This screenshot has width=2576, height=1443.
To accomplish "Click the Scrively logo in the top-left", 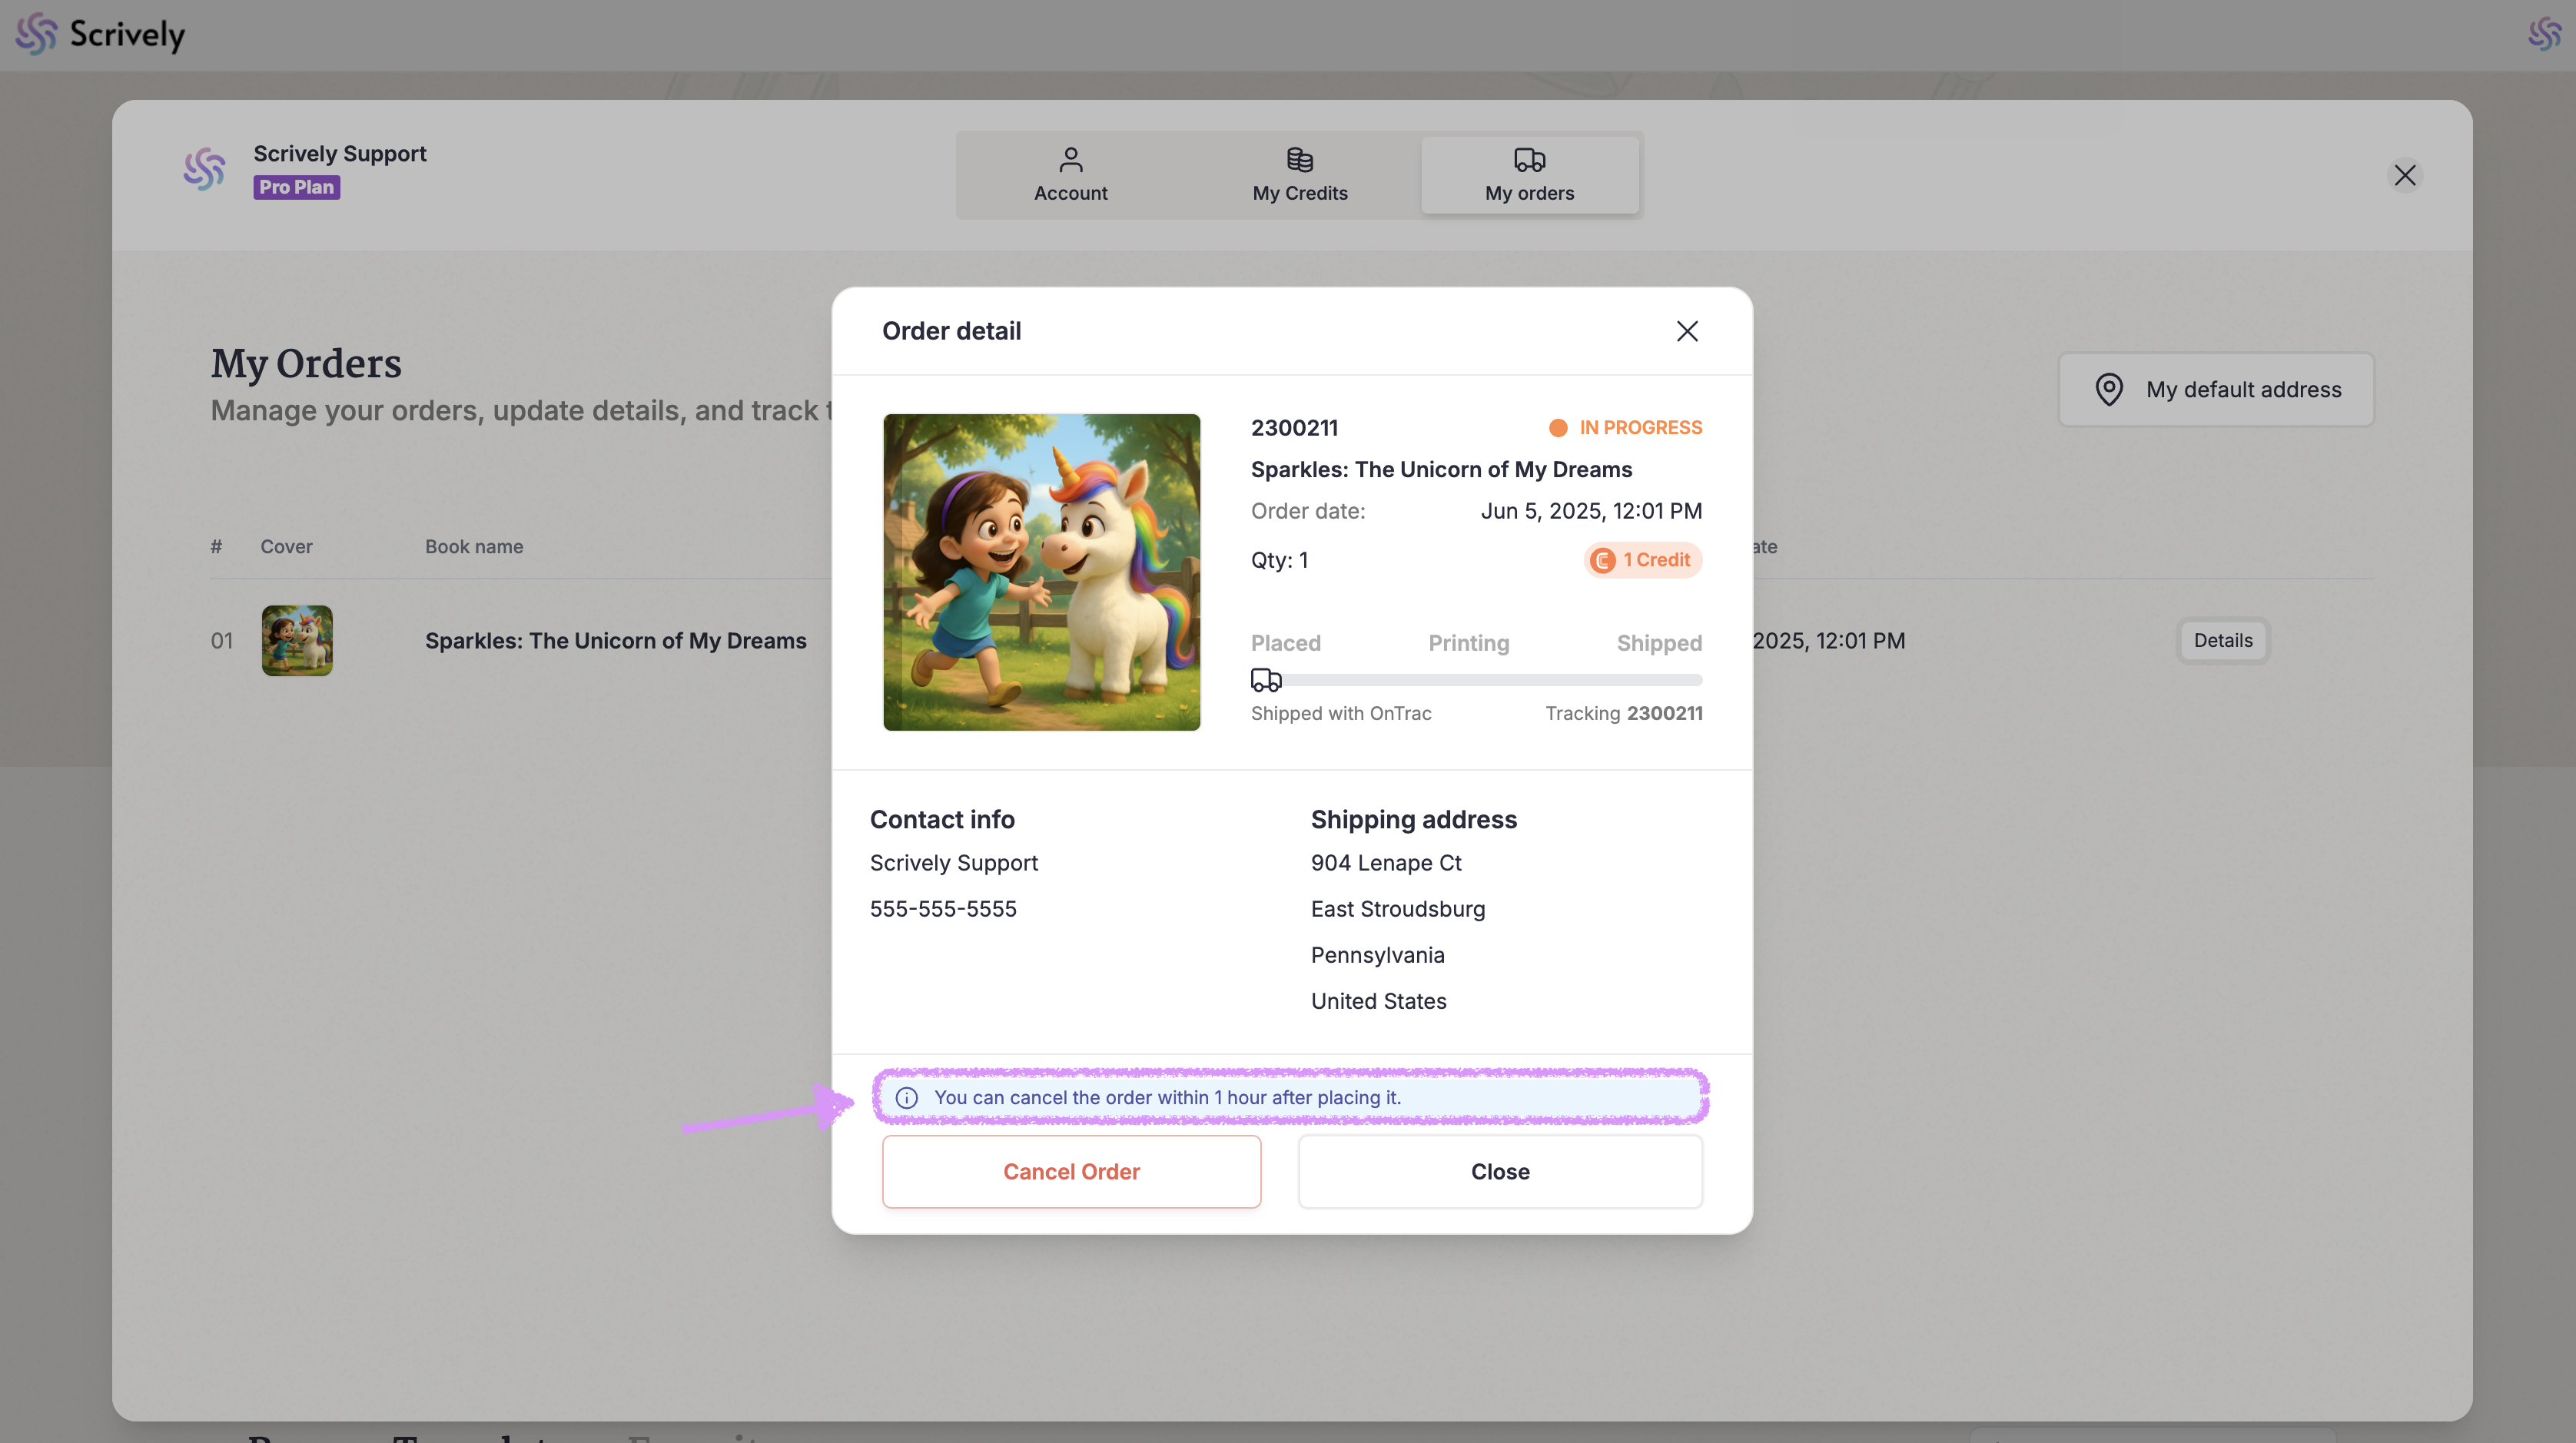I will [100, 34].
